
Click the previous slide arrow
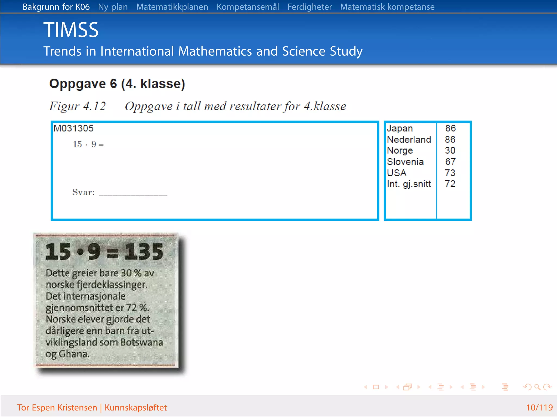tap(366, 387)
